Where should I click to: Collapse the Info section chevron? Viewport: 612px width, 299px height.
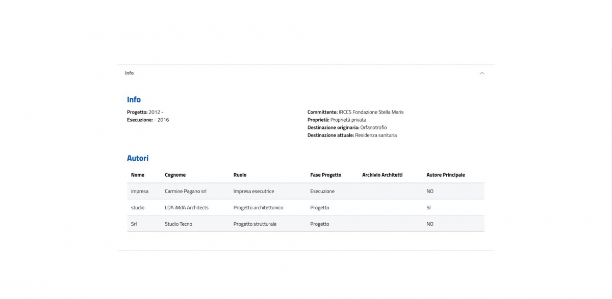[482, 73]
